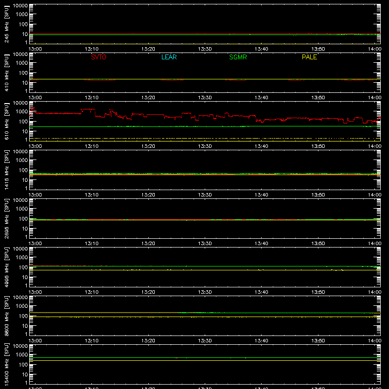Select the 15400 MHz [SFU] axis title
The width and height of the screenshot is (389, 389).
6,364
